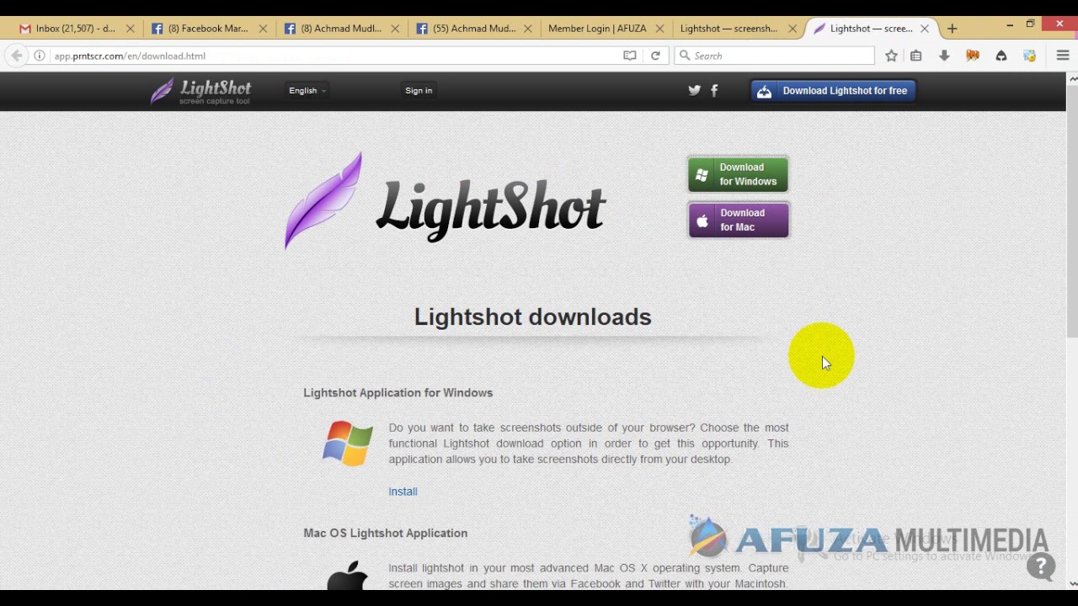Viewport: 1078px width, 606px height.
Task: Open a new browser tab
Action: (x=953, y=29)
